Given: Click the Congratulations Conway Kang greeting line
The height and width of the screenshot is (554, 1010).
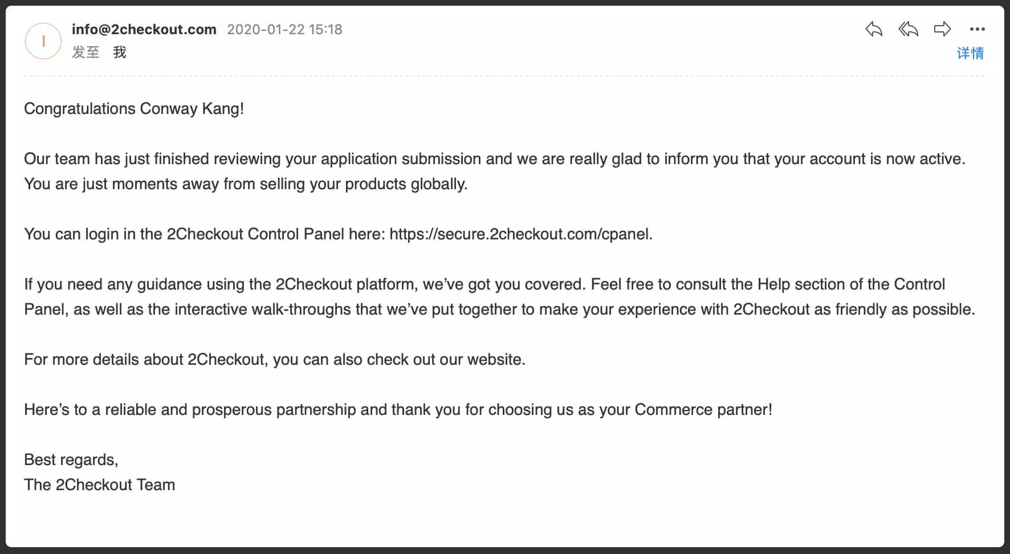Looking at the screenshot, I should coord(134,108).
